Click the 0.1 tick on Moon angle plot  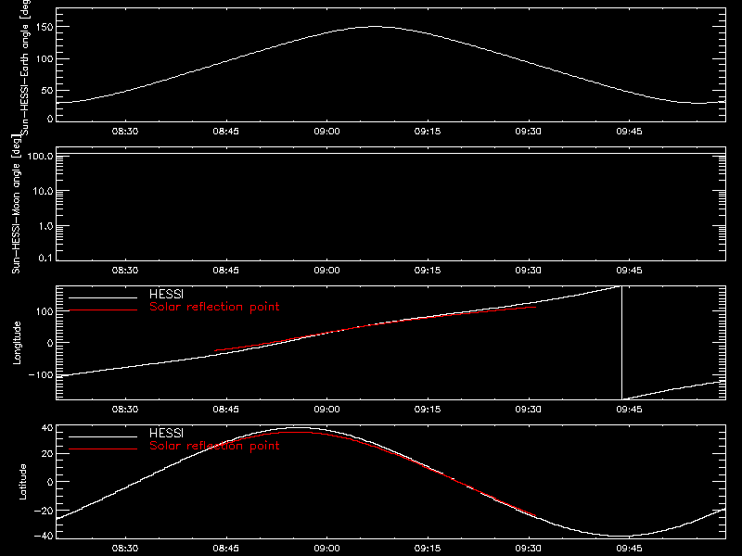[x=45, y=258]
